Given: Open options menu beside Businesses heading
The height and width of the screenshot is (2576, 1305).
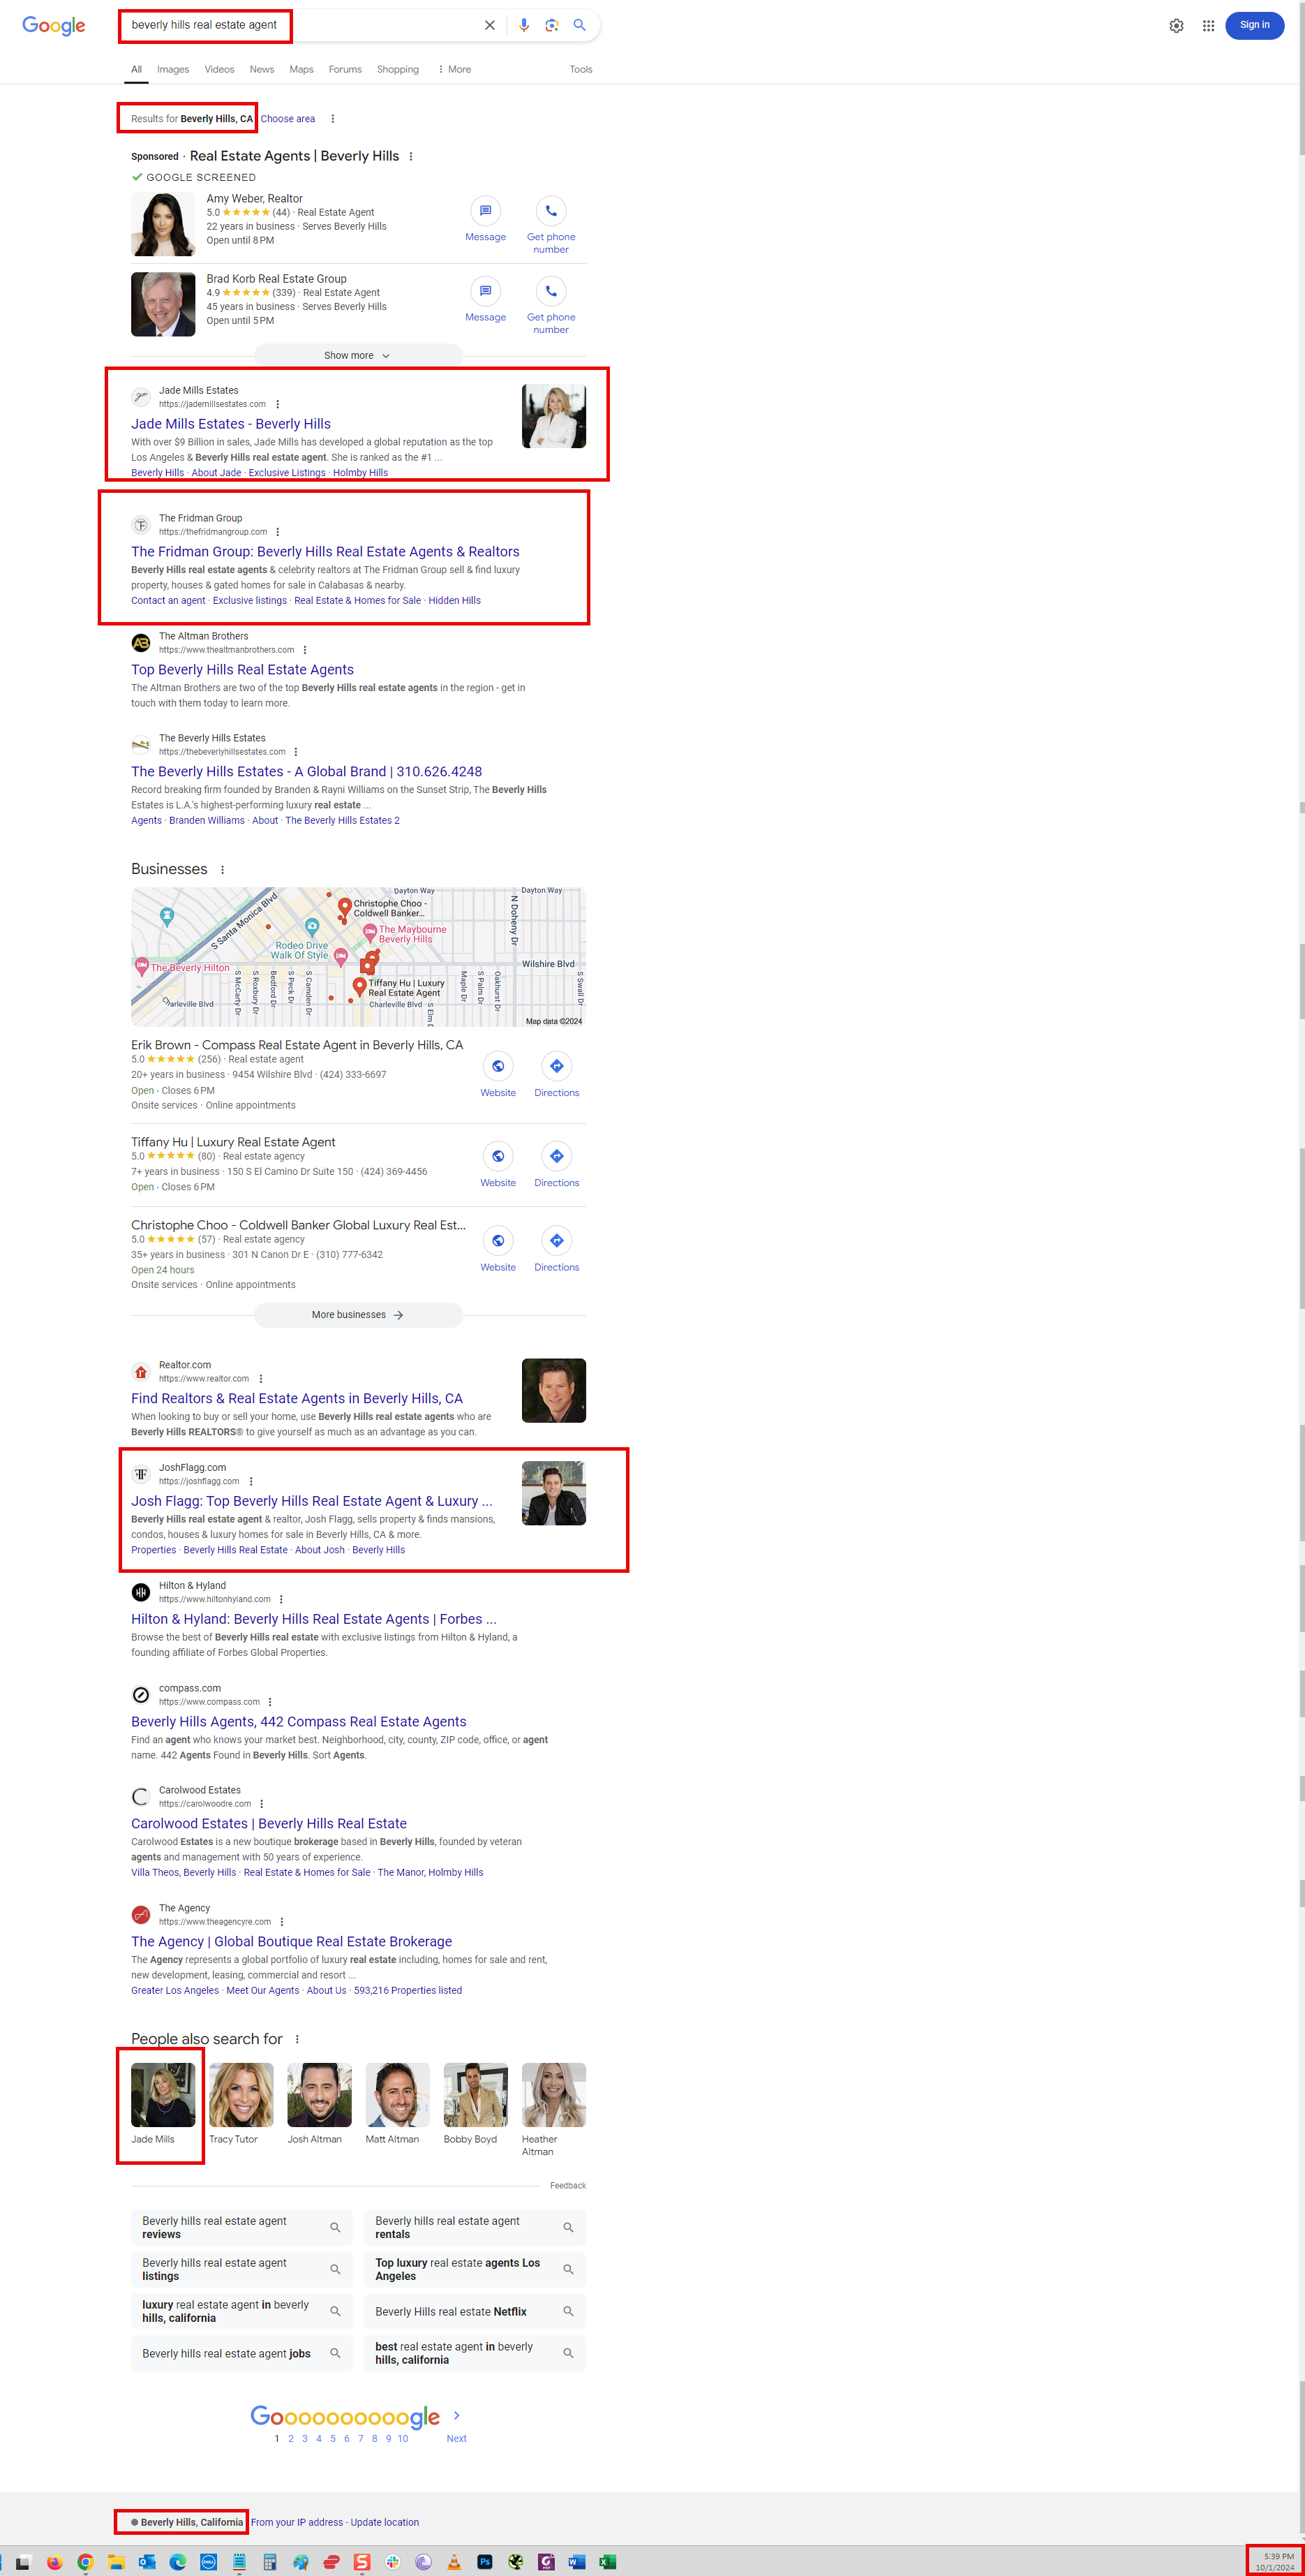Looking at the screenshot, I should coord(222,870).
